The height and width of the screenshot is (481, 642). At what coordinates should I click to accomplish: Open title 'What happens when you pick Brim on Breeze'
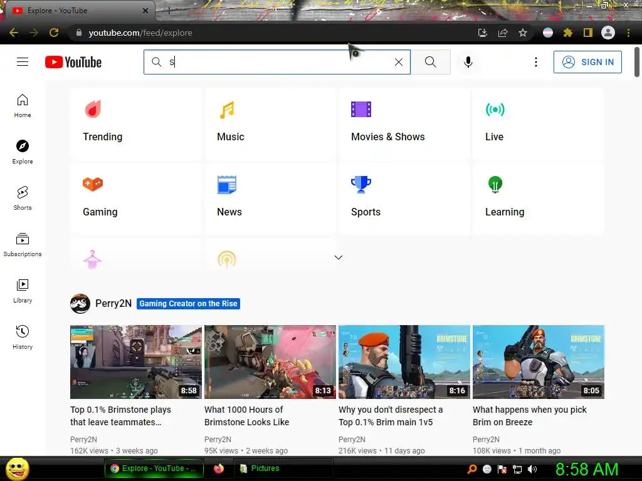pyautogui.click(x=530, y=416)
